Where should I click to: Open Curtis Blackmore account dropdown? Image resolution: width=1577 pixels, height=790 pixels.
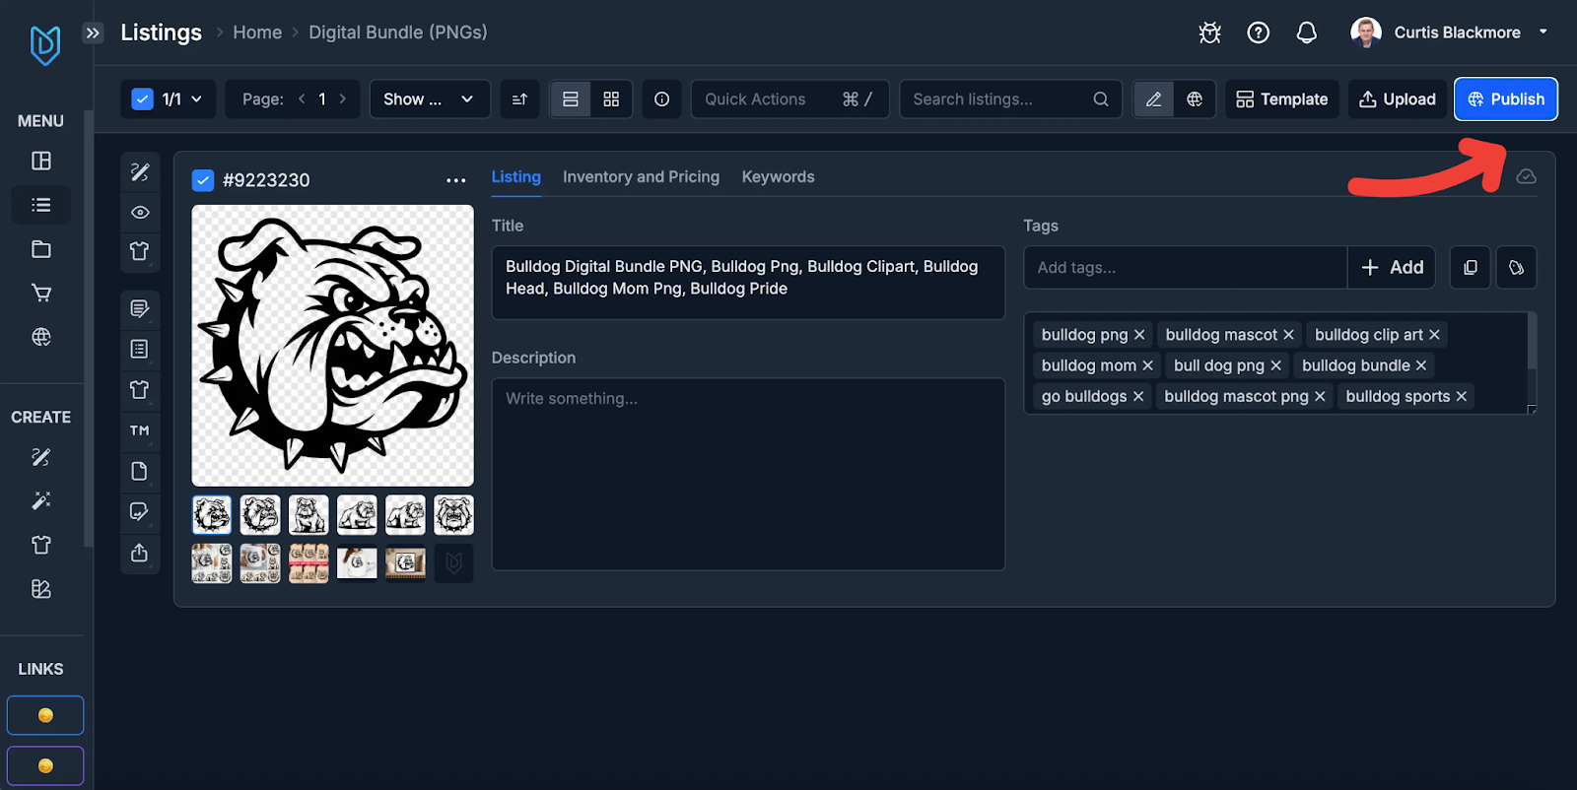(x=1449, y=33)
